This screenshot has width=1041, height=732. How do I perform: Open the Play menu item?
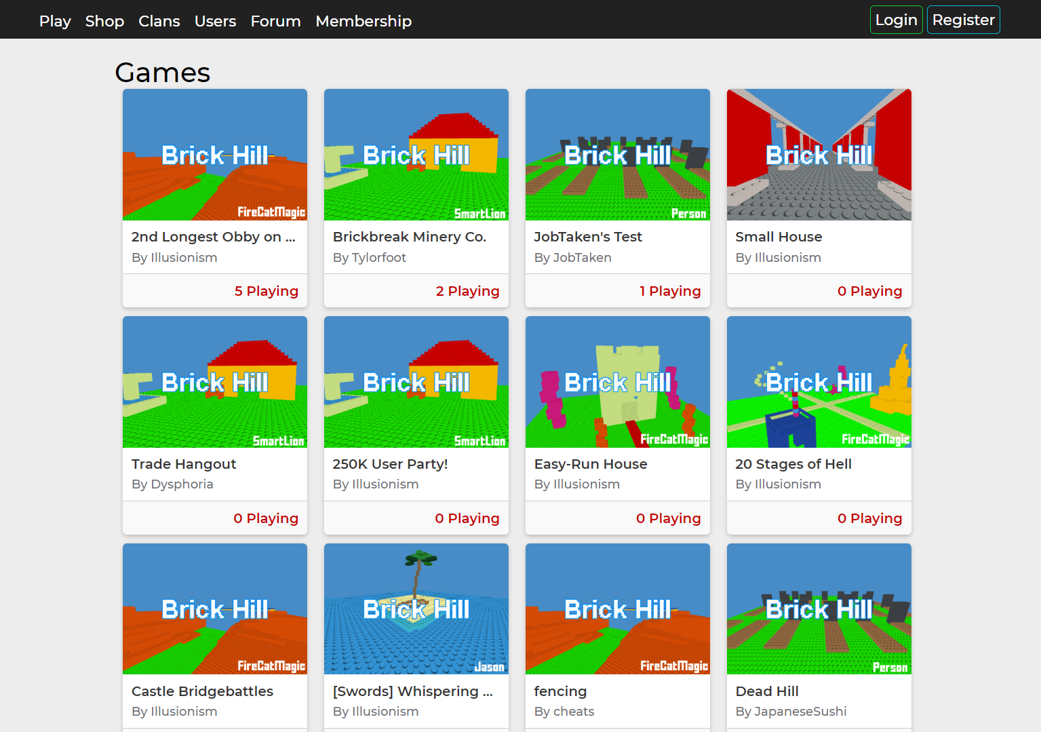tap(55, 21)
